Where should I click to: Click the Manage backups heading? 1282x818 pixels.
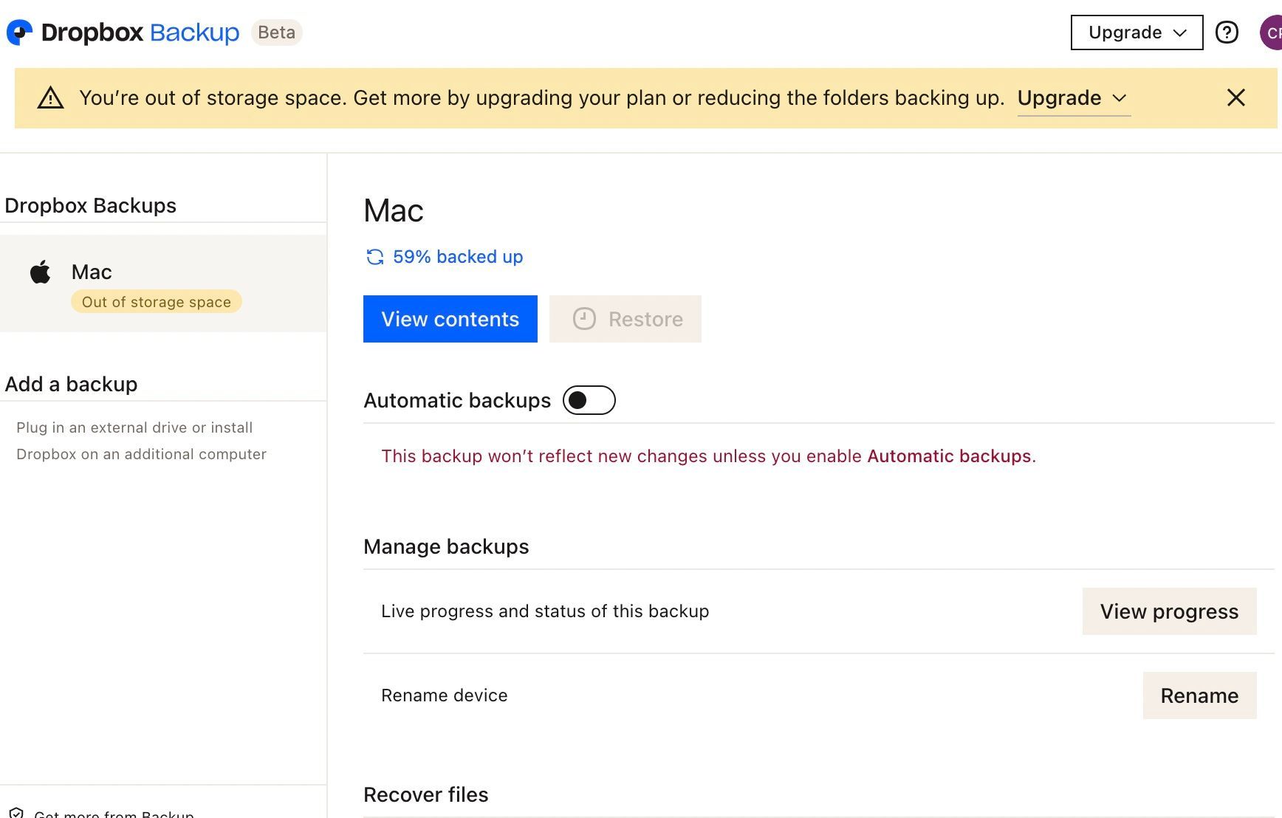point(446,546)
